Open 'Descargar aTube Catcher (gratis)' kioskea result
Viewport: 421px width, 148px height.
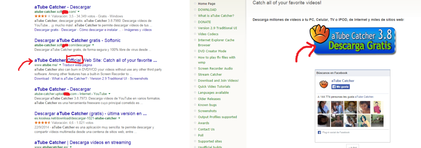(91, 113)
